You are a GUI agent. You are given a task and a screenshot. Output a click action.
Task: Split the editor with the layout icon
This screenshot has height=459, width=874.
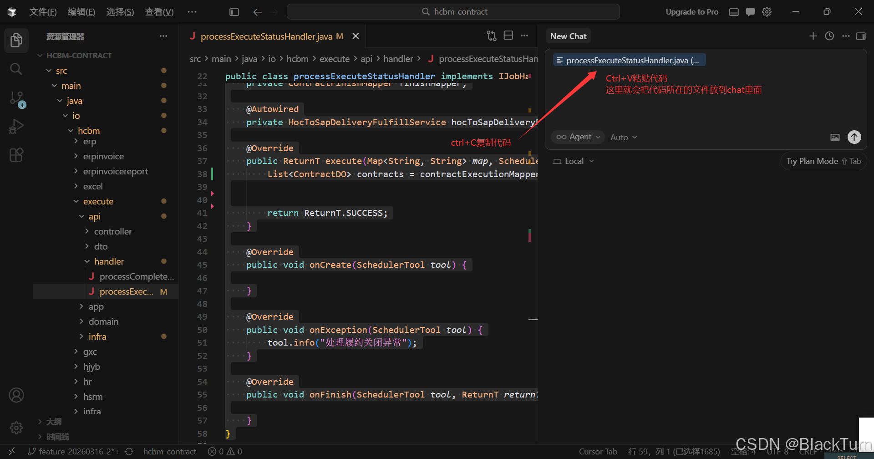pyautogui.click(x=508, y=36)
